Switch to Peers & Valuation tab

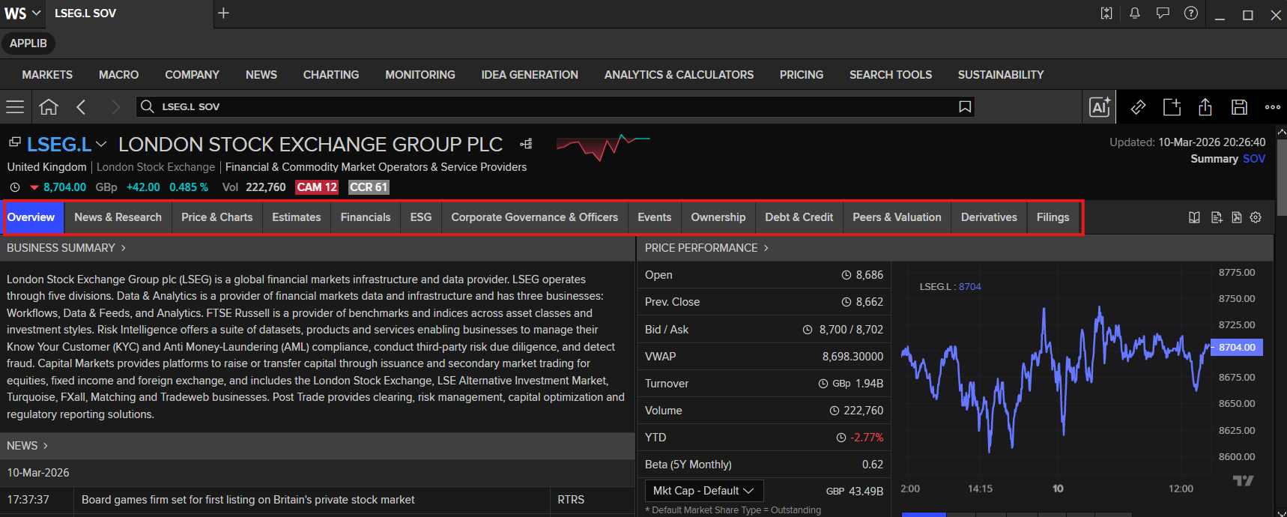click(897, 217)
